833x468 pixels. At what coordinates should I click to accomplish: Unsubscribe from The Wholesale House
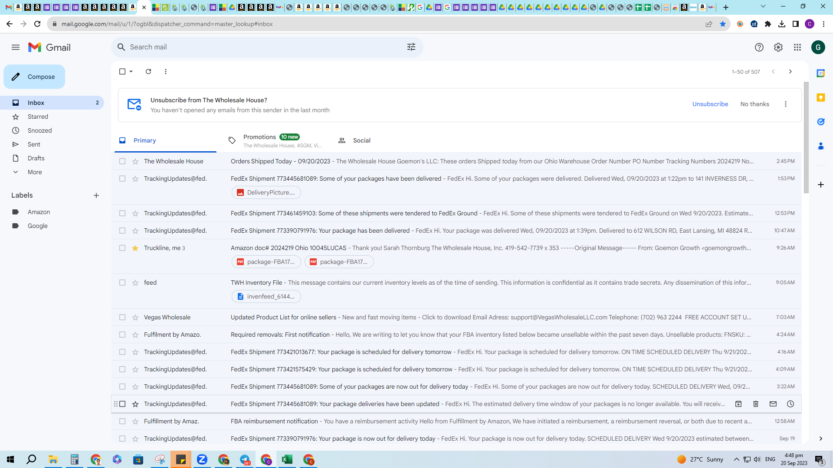(x=710, y=104)
